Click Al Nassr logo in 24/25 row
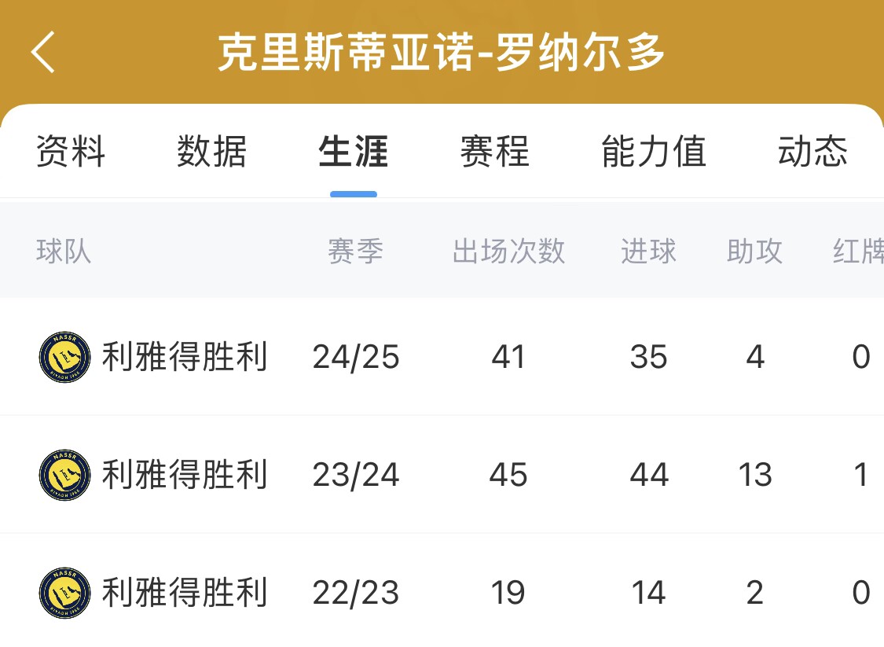 pos(65,357)
